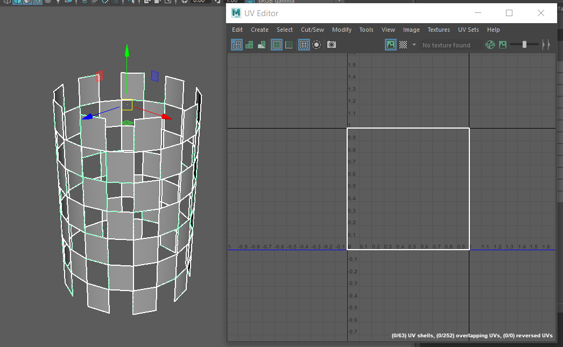Open the Textures menu
This screenshot has height=347, width=563.
click(439, 30)
